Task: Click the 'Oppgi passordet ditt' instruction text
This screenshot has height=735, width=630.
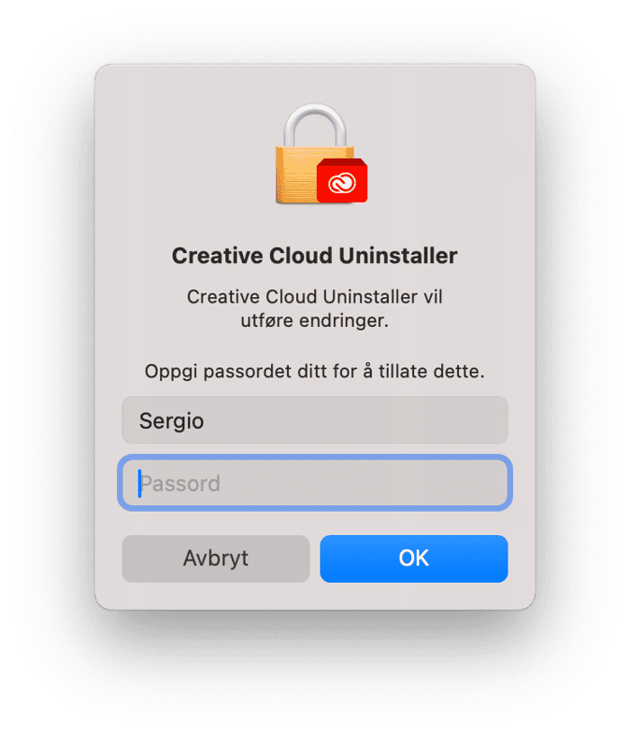Action: (315, 371)
